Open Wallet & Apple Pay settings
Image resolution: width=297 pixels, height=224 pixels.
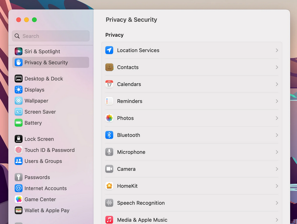coord(51,210)
